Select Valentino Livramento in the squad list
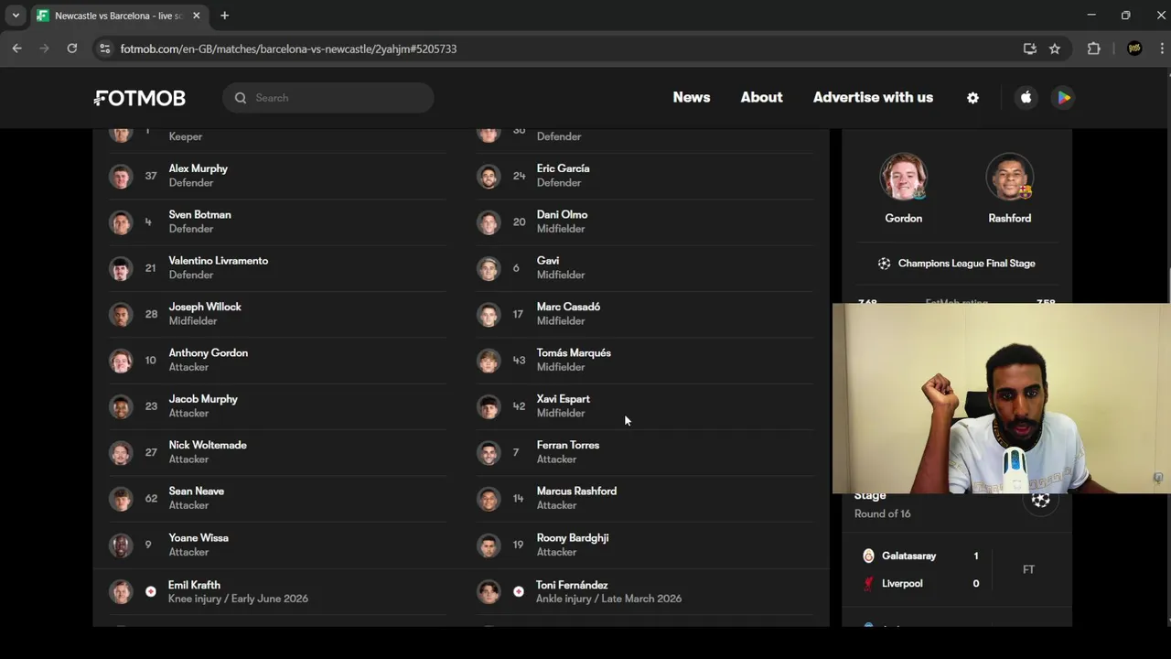This screenshot has width=1171, height=659. click(x=278, y=268)
